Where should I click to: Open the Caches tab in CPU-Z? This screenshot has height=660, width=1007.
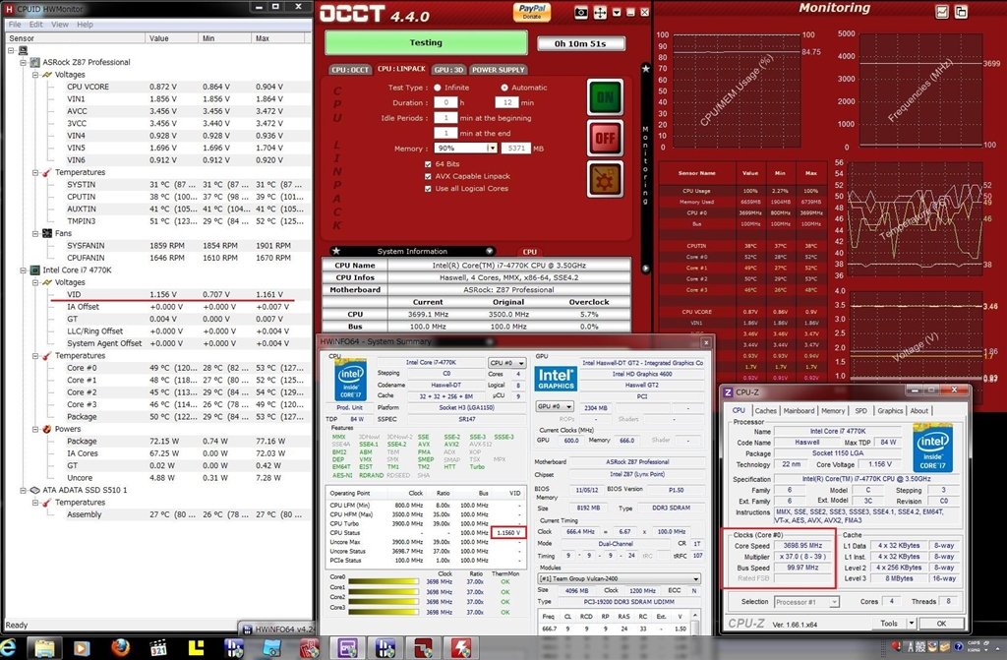765,410
